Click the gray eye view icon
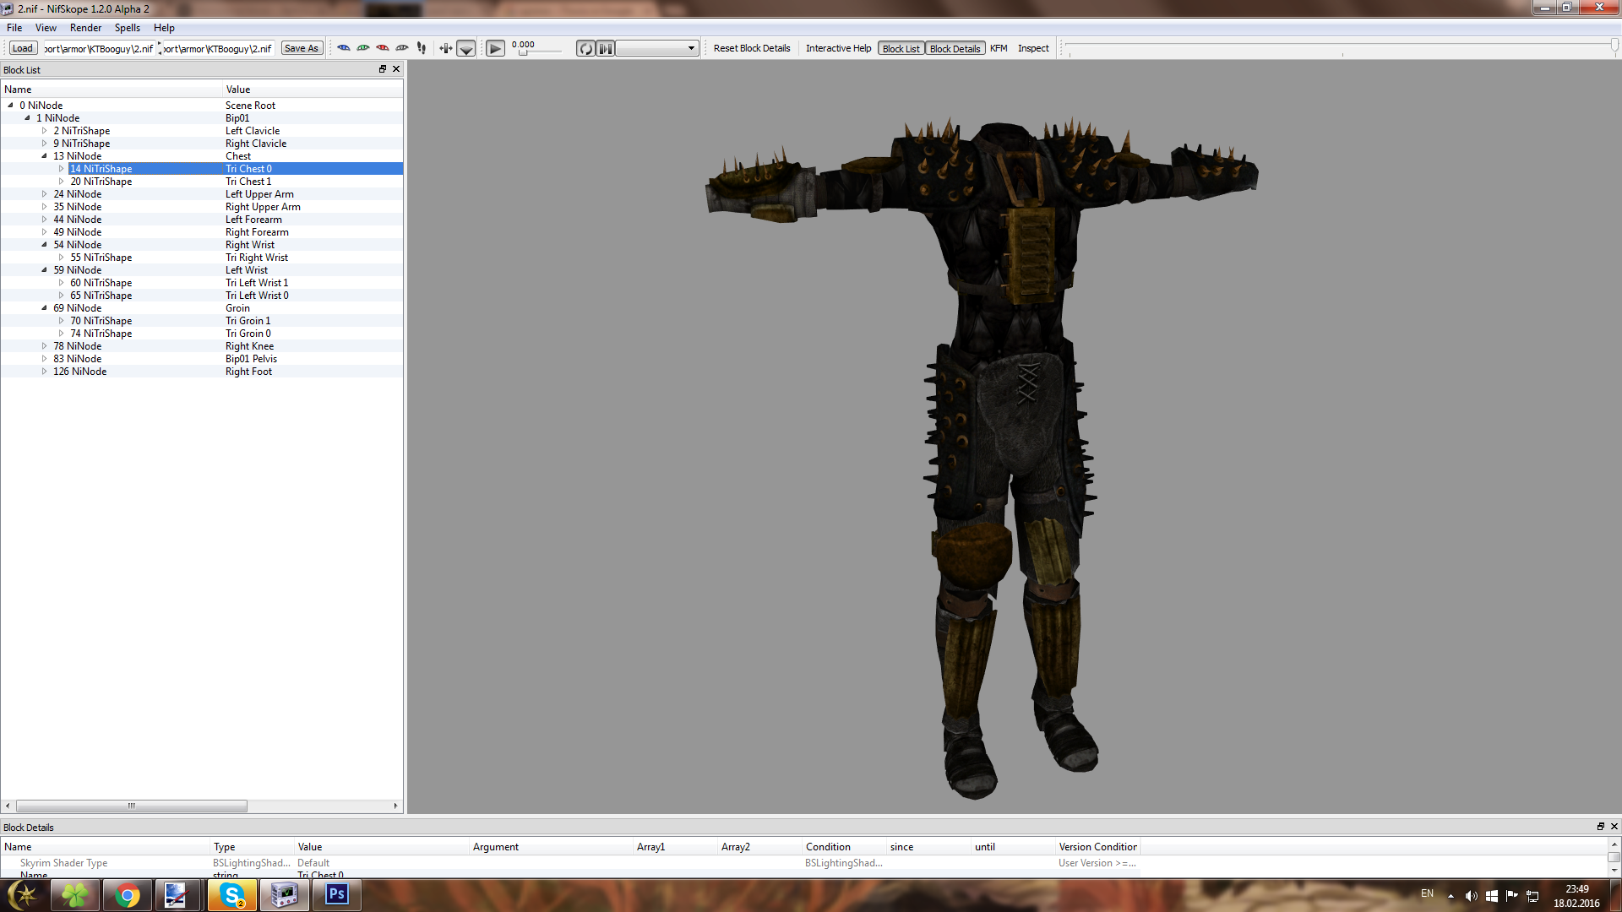Screen dimensions: 1622x912 point(402,48)
